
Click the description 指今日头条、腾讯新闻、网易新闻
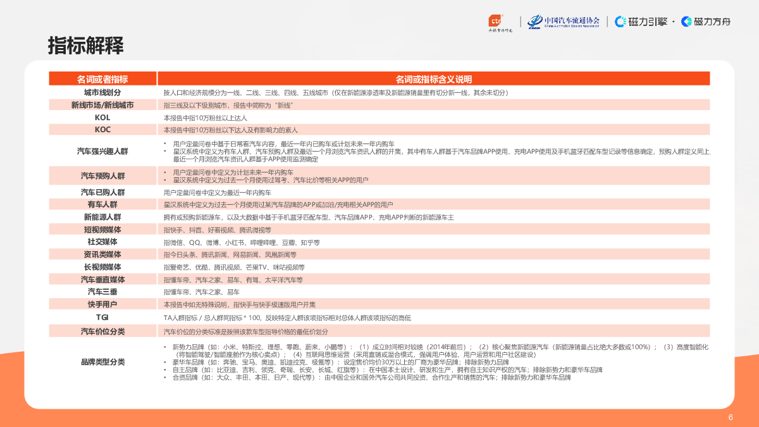[x=230, y=255]
